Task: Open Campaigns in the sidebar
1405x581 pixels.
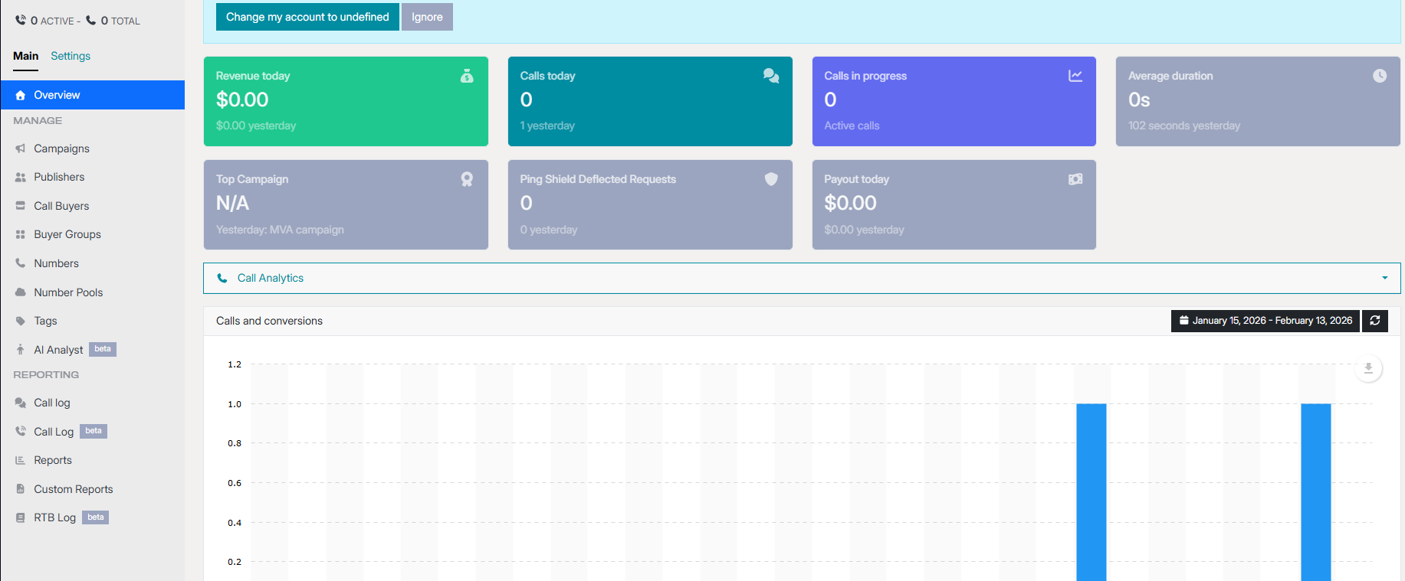Action: click(93, 149)
